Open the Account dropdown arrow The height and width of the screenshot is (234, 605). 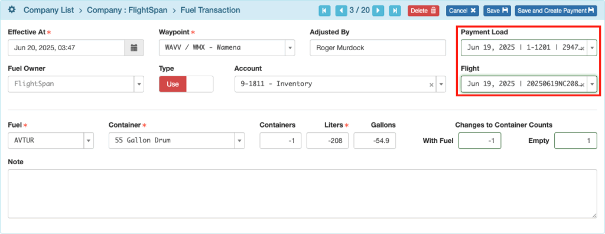[441, 84]
